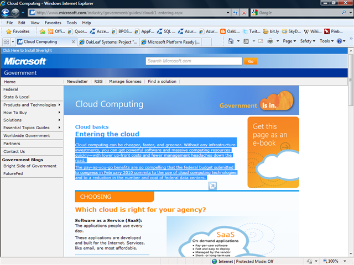Click the Help question mark icon
The height and width of the screenshot is (265, 354).
(x=339, y=41)
